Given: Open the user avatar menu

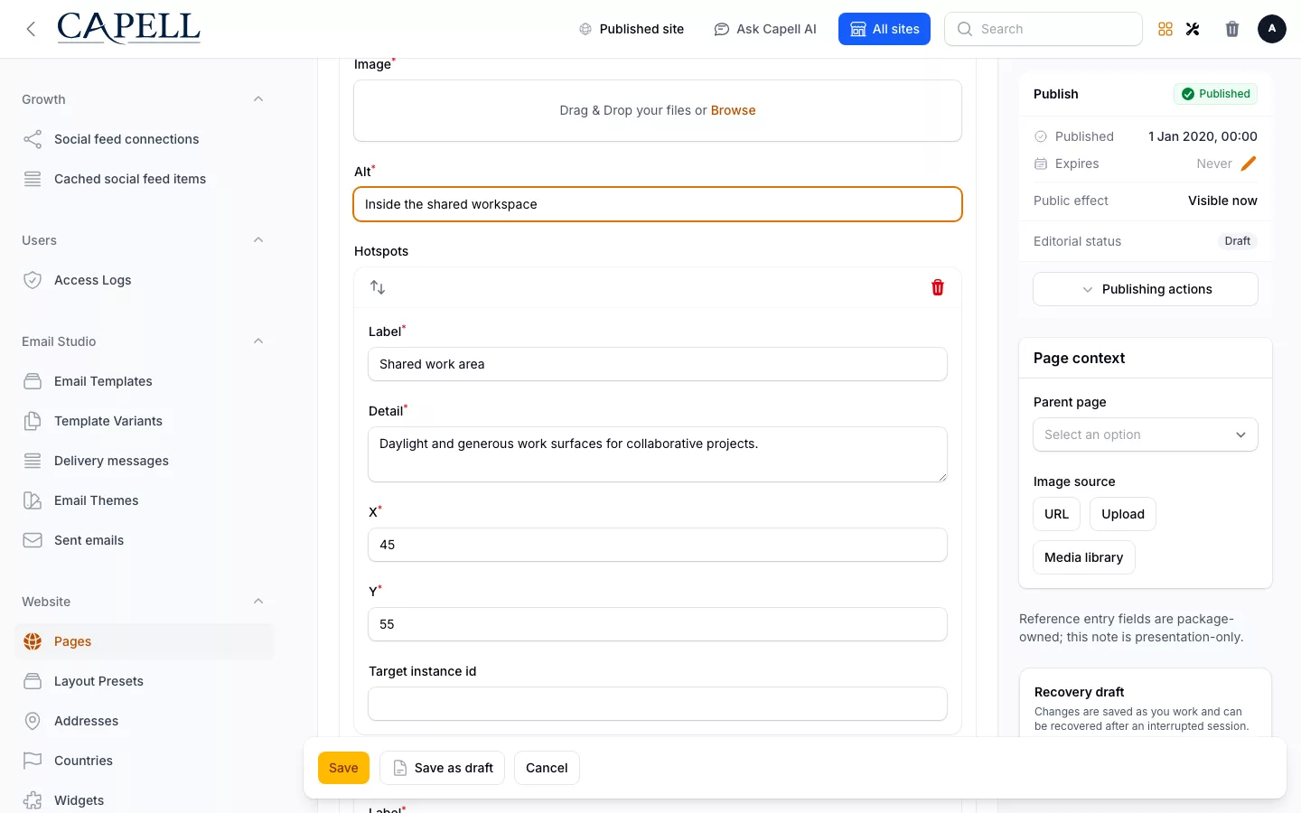Looking at the screenshot, I should (1272, 29).
